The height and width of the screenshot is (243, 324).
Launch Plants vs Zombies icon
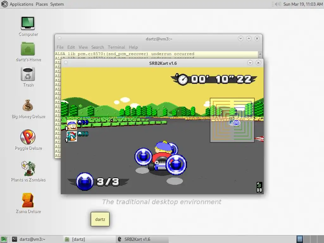click(28, 168)
